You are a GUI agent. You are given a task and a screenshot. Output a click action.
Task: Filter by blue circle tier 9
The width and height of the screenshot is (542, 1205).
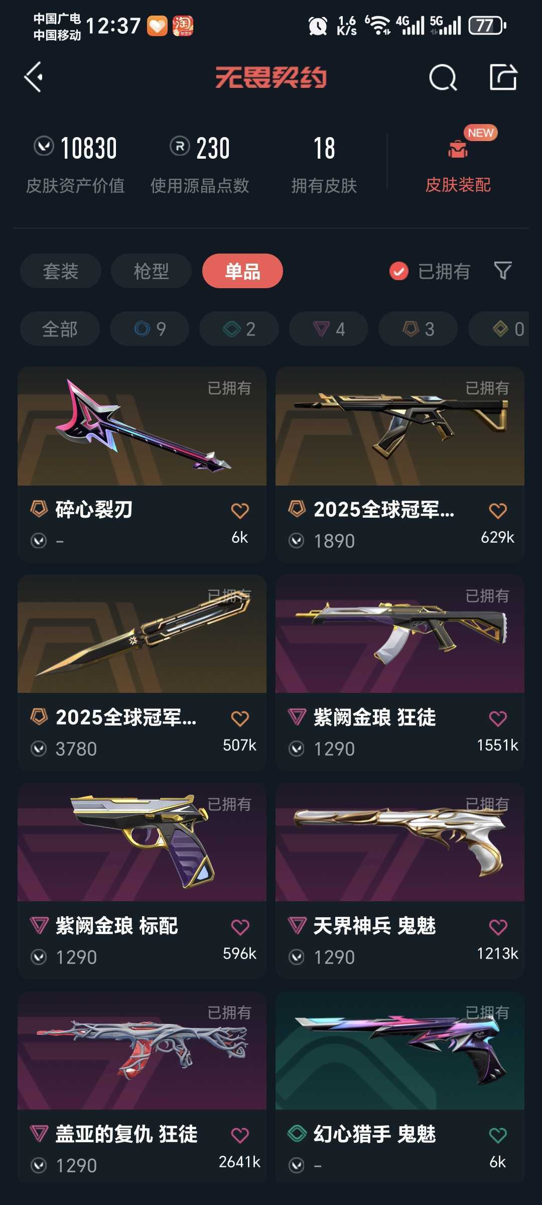[150, 329]
